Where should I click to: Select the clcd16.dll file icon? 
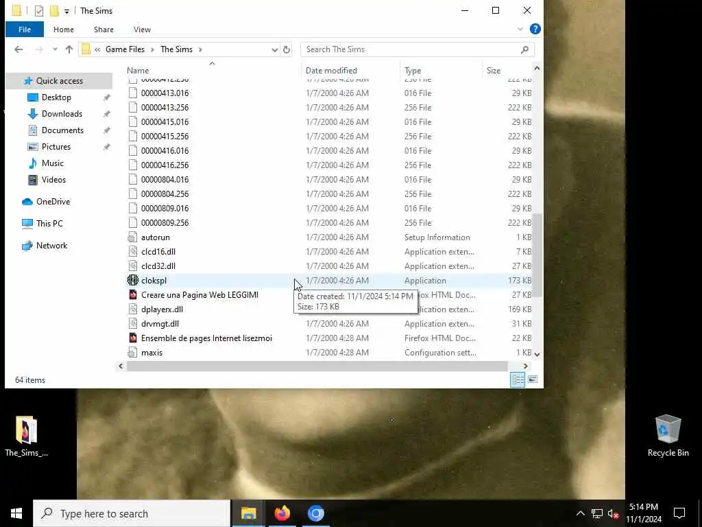[132, 252]
